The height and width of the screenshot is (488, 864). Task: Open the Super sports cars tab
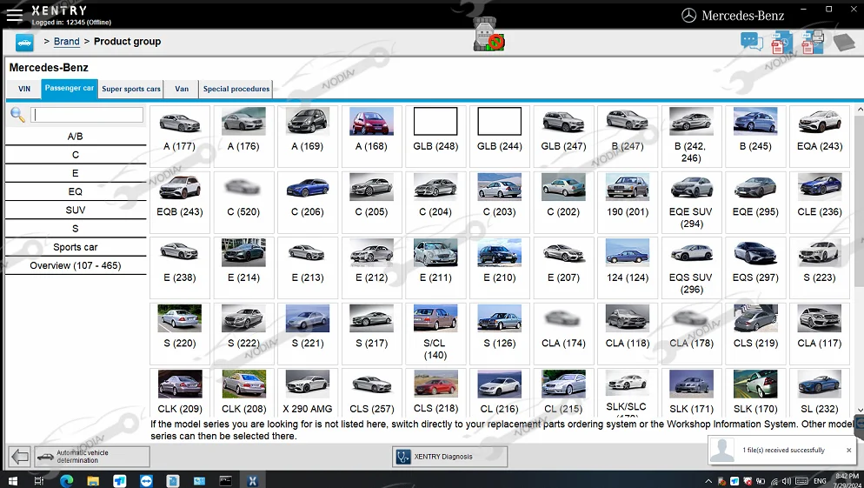[131, 89]
